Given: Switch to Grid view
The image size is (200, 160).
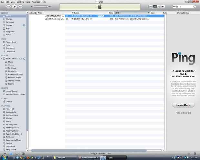Looking at the screenshot, I should point(158,6).
